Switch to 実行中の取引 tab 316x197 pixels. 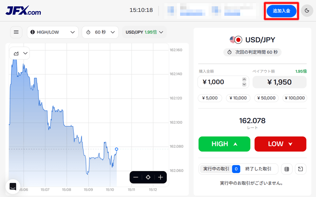pos(221,169)
